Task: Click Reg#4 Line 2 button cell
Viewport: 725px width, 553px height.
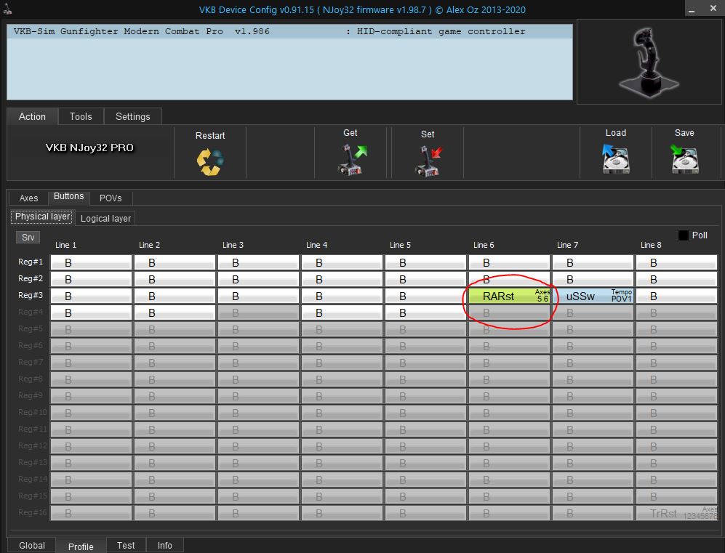Action: click(x=175, y=312)
